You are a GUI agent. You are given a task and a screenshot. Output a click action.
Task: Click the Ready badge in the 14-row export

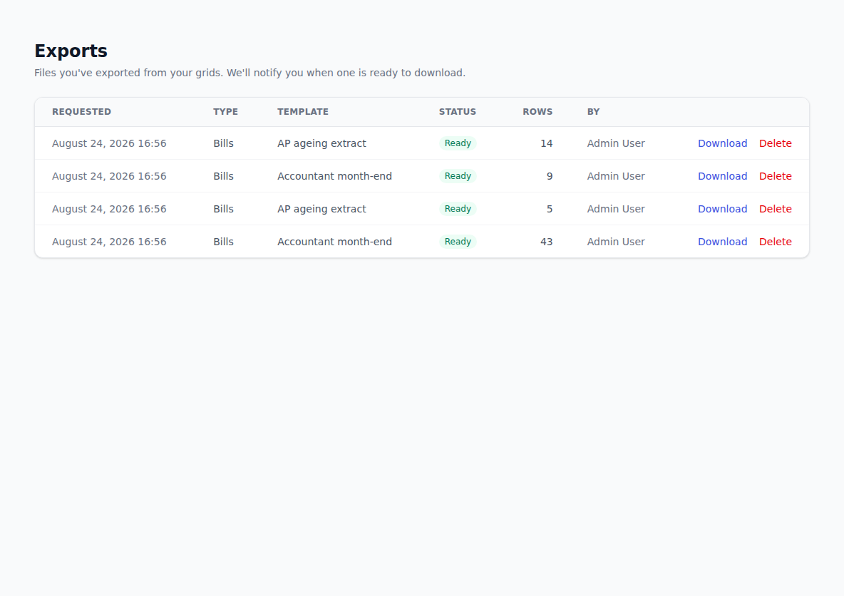tap(458, 143)
